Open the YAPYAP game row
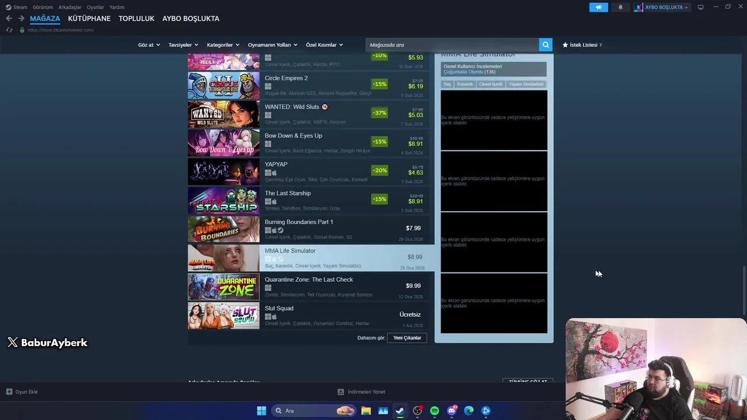 coord(308,171)
